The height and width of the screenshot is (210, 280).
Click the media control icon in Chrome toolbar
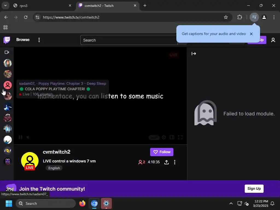254,17
